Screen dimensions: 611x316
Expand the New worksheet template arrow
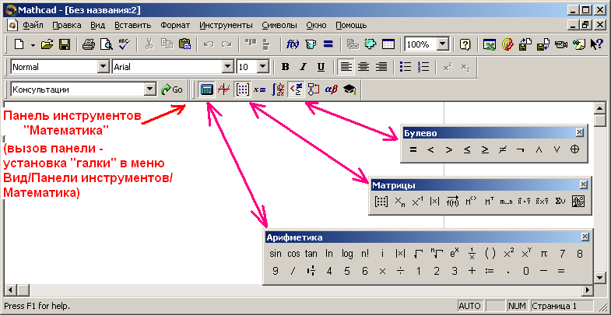pos(33,45)
